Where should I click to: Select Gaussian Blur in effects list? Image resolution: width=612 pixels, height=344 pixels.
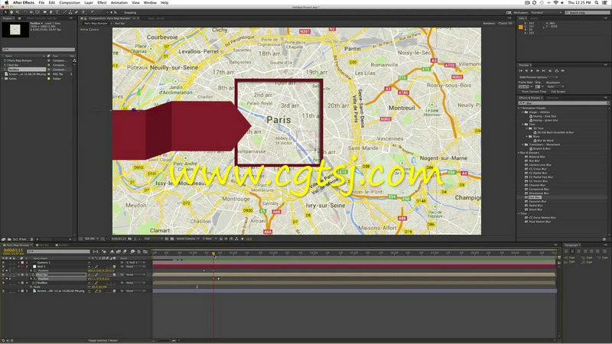point(537,201)
